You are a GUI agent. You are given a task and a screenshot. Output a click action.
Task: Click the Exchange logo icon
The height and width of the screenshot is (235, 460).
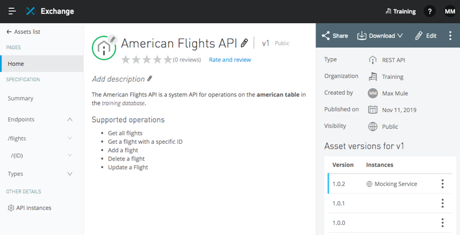pyautogui.click(x=31, y=11)
